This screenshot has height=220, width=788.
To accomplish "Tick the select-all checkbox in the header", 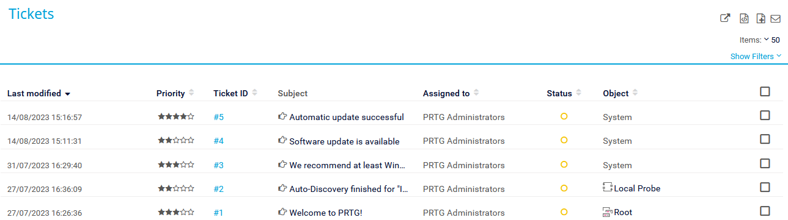I will click(x=765, y=91).
